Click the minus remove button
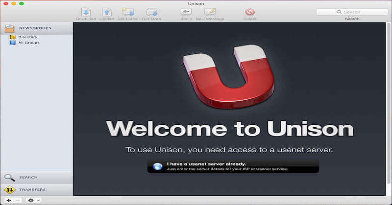392x205 pixels. click(x=18, y=200)
